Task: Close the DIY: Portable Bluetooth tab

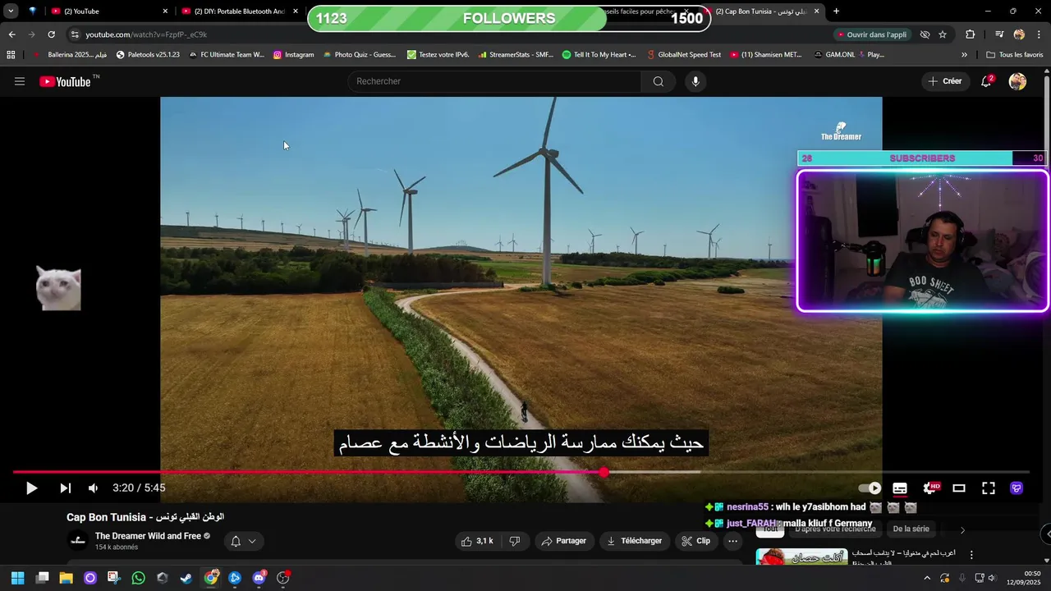Action: (296, 11)
